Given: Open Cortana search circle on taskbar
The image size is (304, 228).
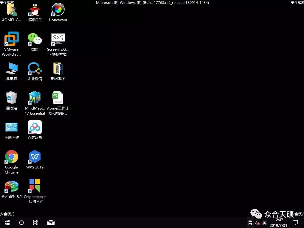Looking at the screenshot, I should click(21, 223).
